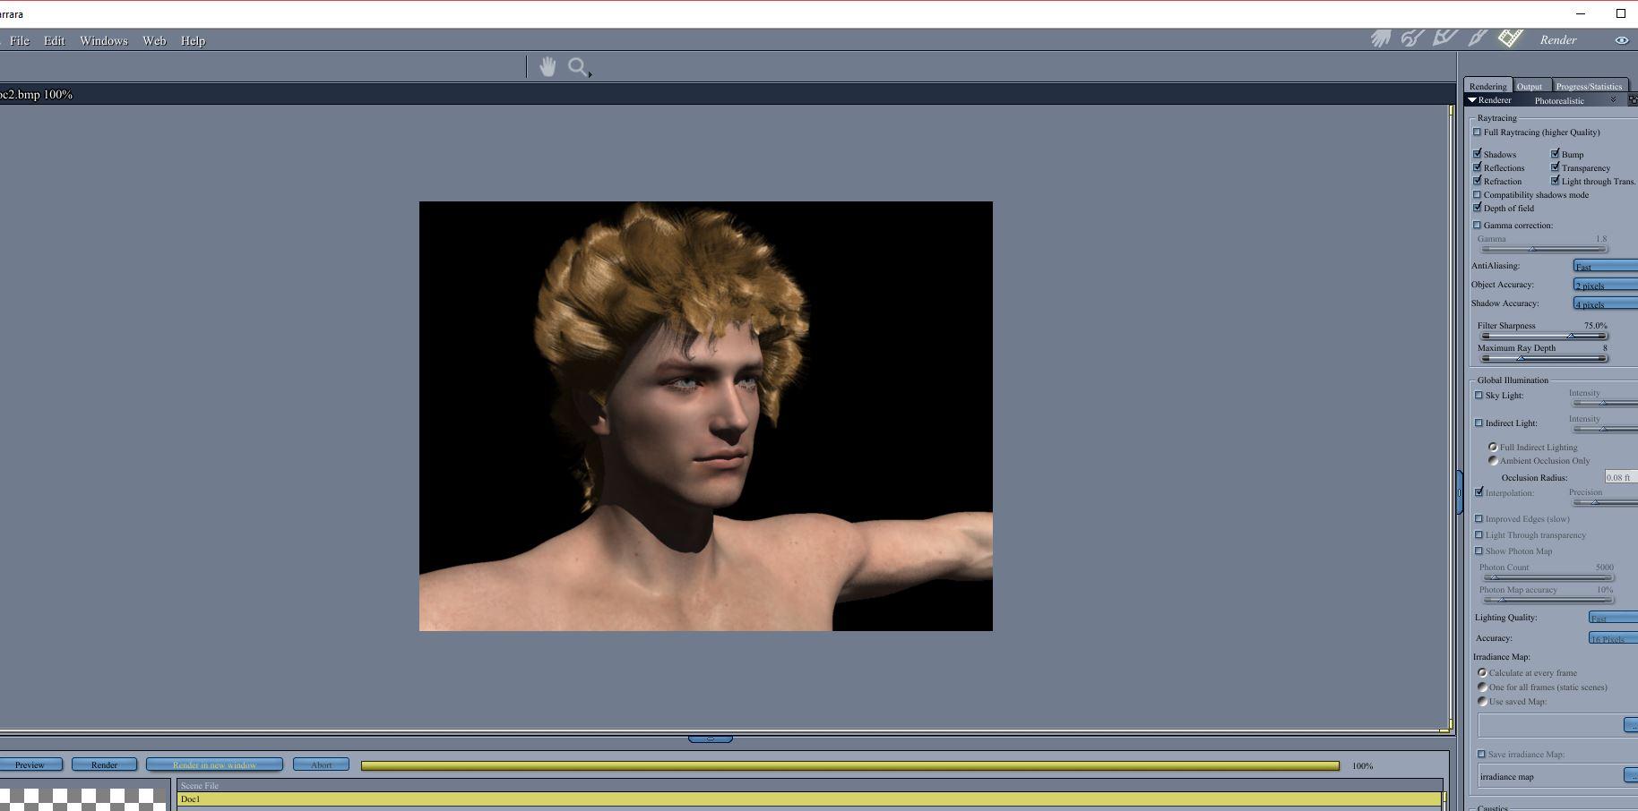Enable Full Raytracing (higher Quality)

1478,132
